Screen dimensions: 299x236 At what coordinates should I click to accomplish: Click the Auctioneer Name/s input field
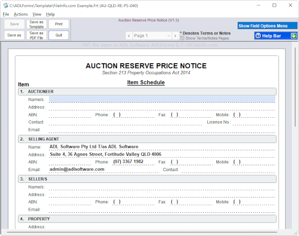tap(162, 100)
